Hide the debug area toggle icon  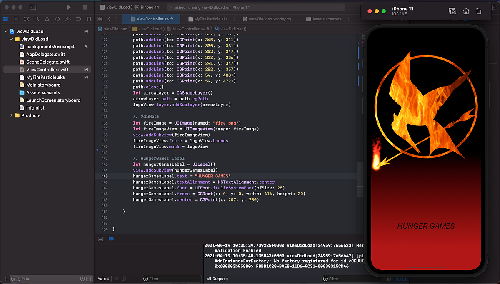[x=100, y=239]
